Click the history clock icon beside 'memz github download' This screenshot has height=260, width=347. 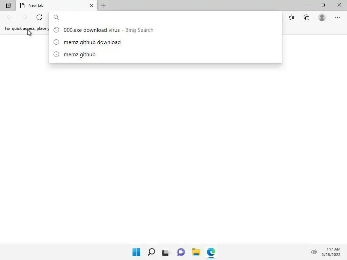pos(56,42)
